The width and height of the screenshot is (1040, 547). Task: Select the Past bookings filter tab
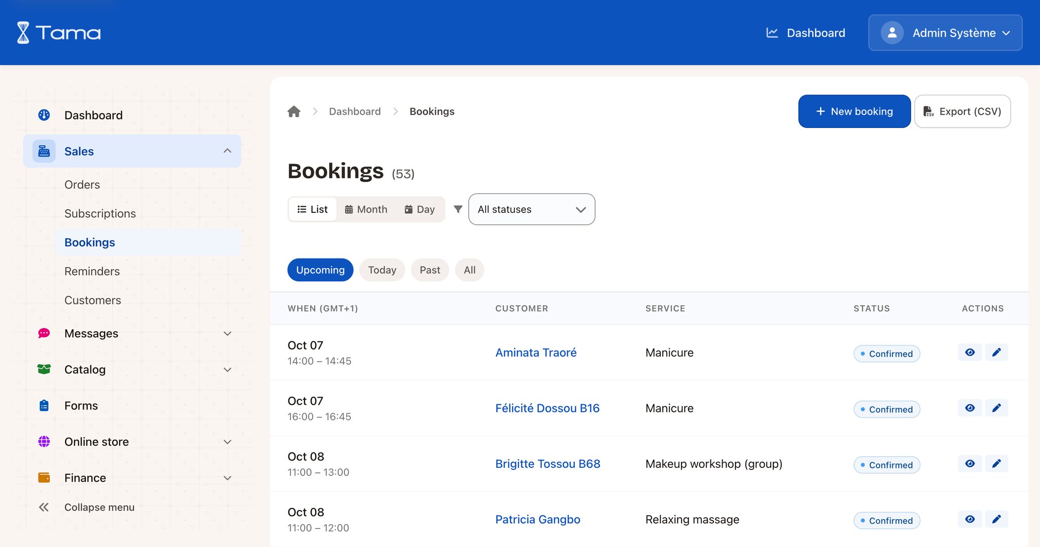point(430,270)
